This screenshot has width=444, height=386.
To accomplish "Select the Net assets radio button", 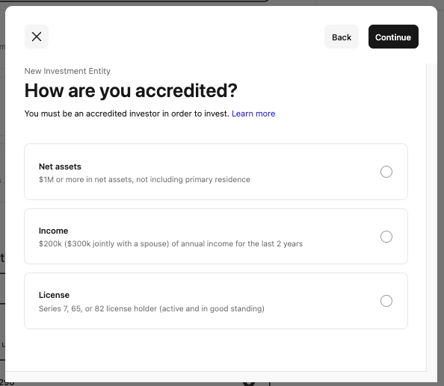I will pos(386,172).
